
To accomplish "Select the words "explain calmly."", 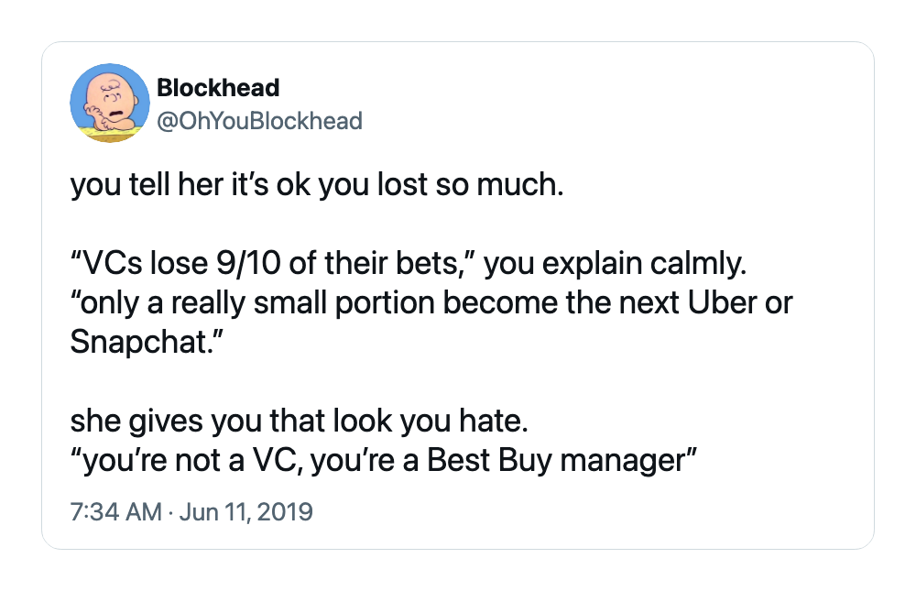I will [x=644, y=264].
